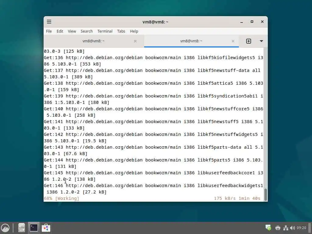Open the View menu
This screenshot has height=234, width=312.
click(x=72, y=31)
